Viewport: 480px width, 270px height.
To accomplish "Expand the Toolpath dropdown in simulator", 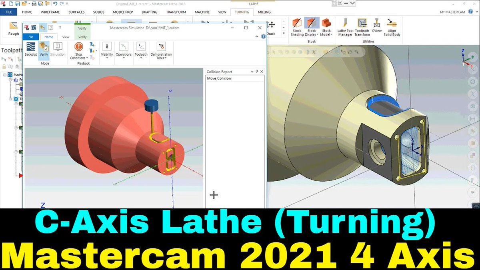I will tap(141, 50).
